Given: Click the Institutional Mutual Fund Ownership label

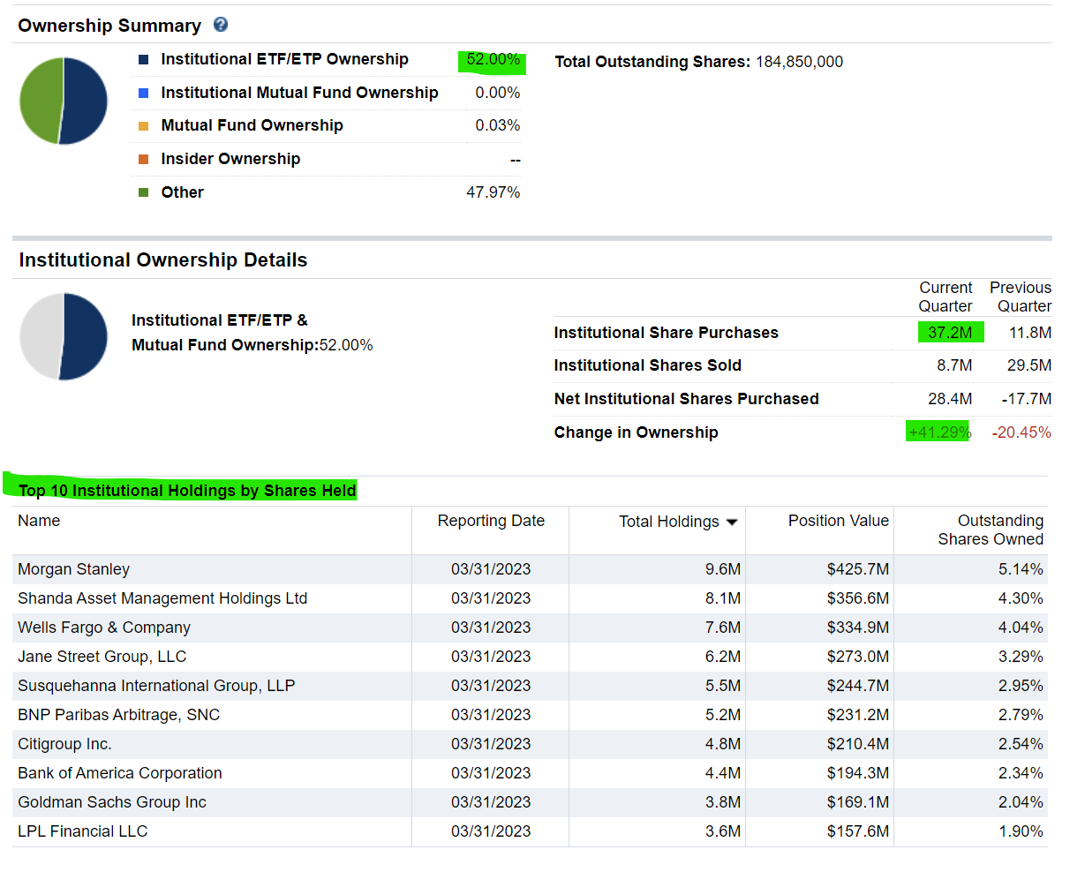Looking at the screenshot, I should pyautogui.click(x=299, y=93).
